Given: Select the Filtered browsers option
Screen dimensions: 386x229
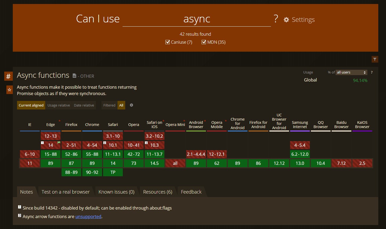Looking at the screenshot, I should point(109,105).
